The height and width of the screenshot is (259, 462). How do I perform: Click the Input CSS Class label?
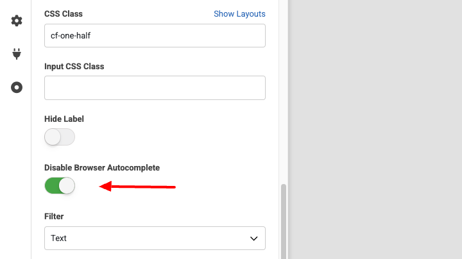(x=74, y=66)
